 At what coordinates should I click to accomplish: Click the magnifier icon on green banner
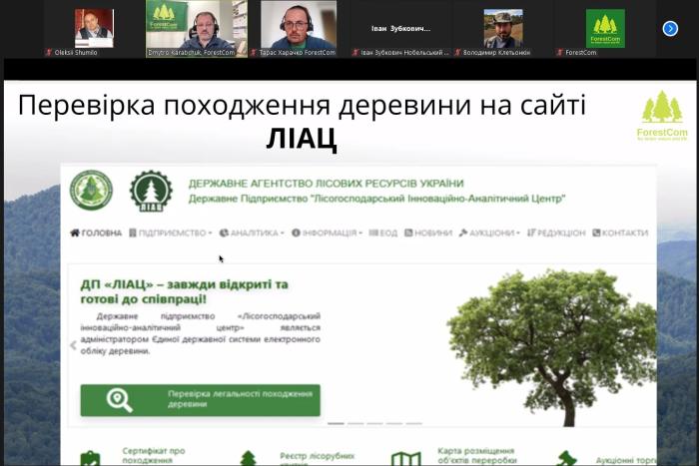(x=120, y=400)
